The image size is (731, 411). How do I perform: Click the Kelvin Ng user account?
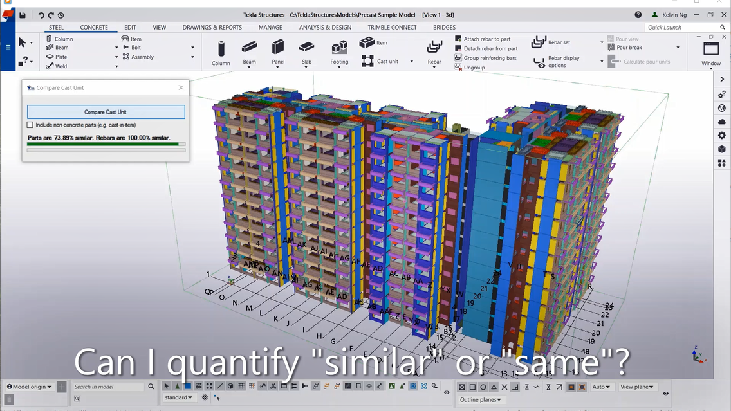669,15
